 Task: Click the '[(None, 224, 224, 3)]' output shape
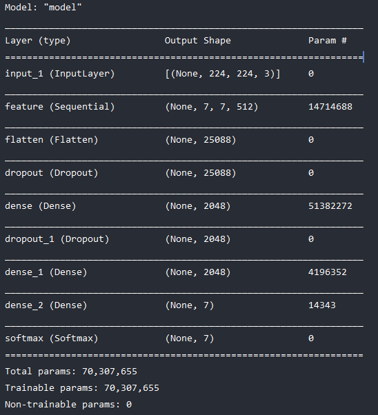[x=223, y=74]
